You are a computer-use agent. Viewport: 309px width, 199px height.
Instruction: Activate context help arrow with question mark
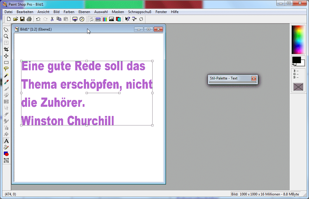point(128,19)
